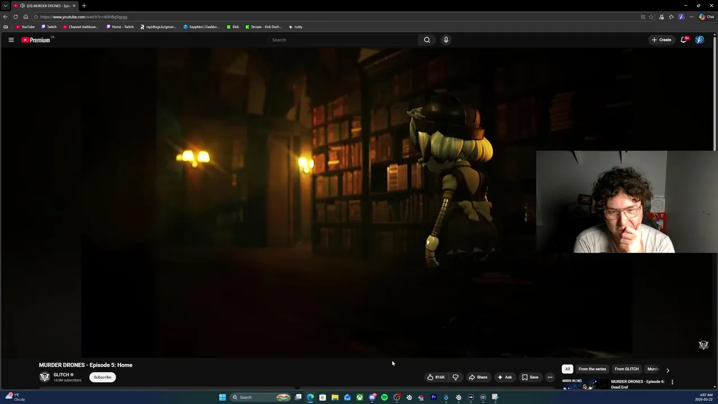This screenshot has width=718, height=404.
Task: Open the media control toolbar icon
Action: [661, 17]
